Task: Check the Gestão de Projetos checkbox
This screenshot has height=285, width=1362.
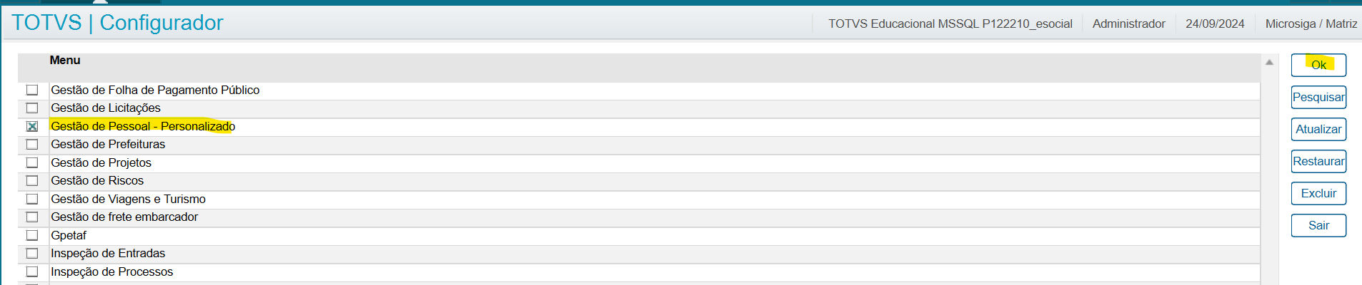Action: tap(32, 162)
